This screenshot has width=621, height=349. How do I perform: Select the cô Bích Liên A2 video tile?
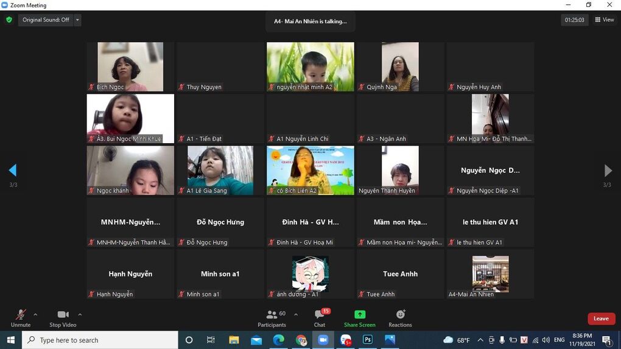pos(310,171)
